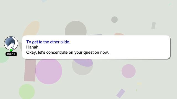Click the small lavender rectangle at the bottom right
177x99 pixels.
pos(121,94)
